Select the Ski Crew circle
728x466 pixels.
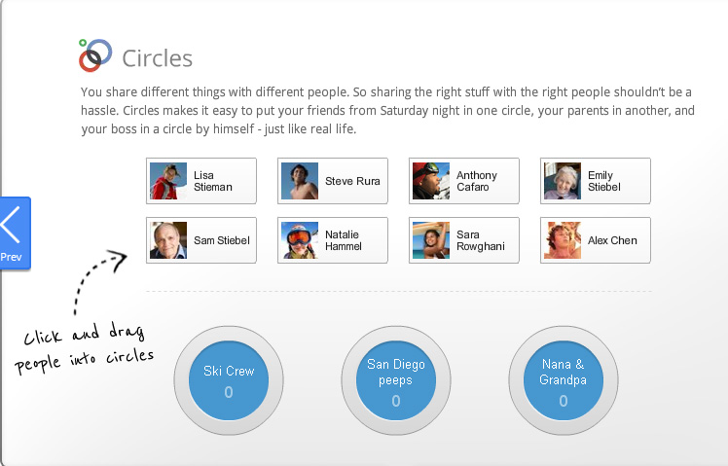(228, 380)
